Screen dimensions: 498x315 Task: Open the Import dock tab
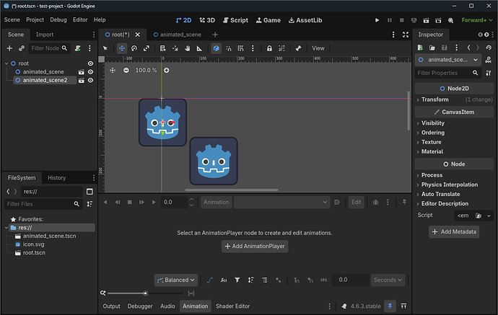(x=45, y=35)
